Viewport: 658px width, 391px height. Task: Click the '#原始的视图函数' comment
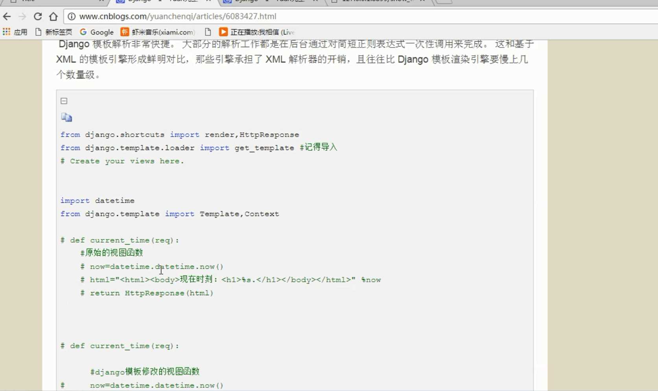112,253
